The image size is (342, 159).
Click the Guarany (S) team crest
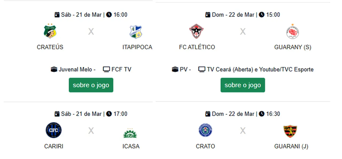tap(292, 32)
